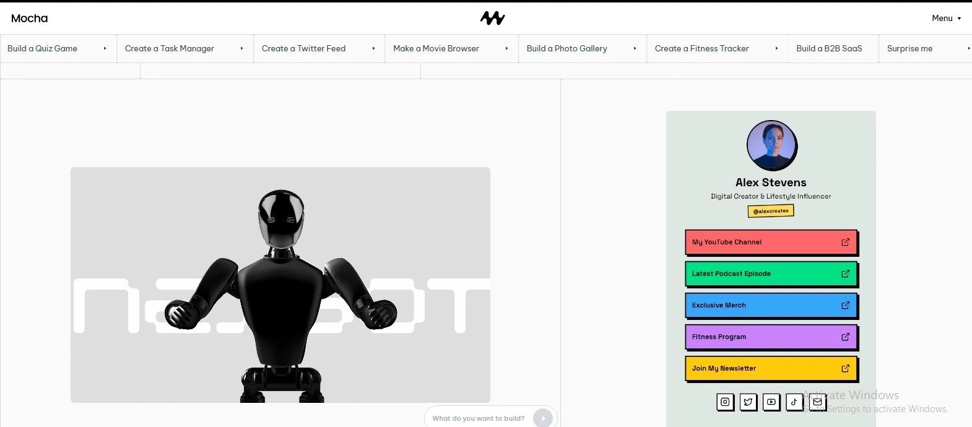This screenshot has height=427, width=972.
Task: Select Make a Movie Browser option
Action: click(x=436, y=48)
